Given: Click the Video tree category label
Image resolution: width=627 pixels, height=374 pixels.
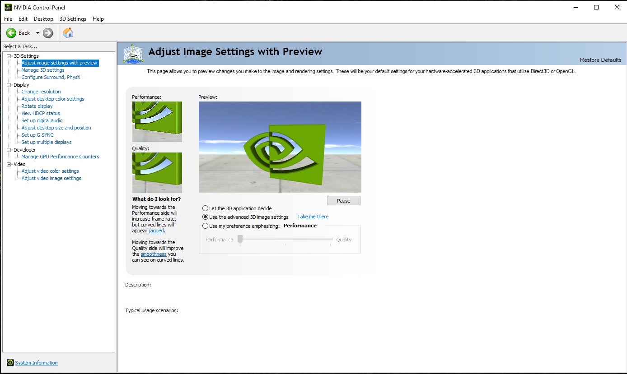Looking at the screenshot, I should click(x=19, y=164).
